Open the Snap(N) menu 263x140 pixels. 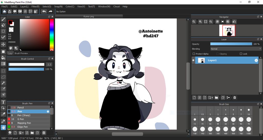(x=58, y=6)
